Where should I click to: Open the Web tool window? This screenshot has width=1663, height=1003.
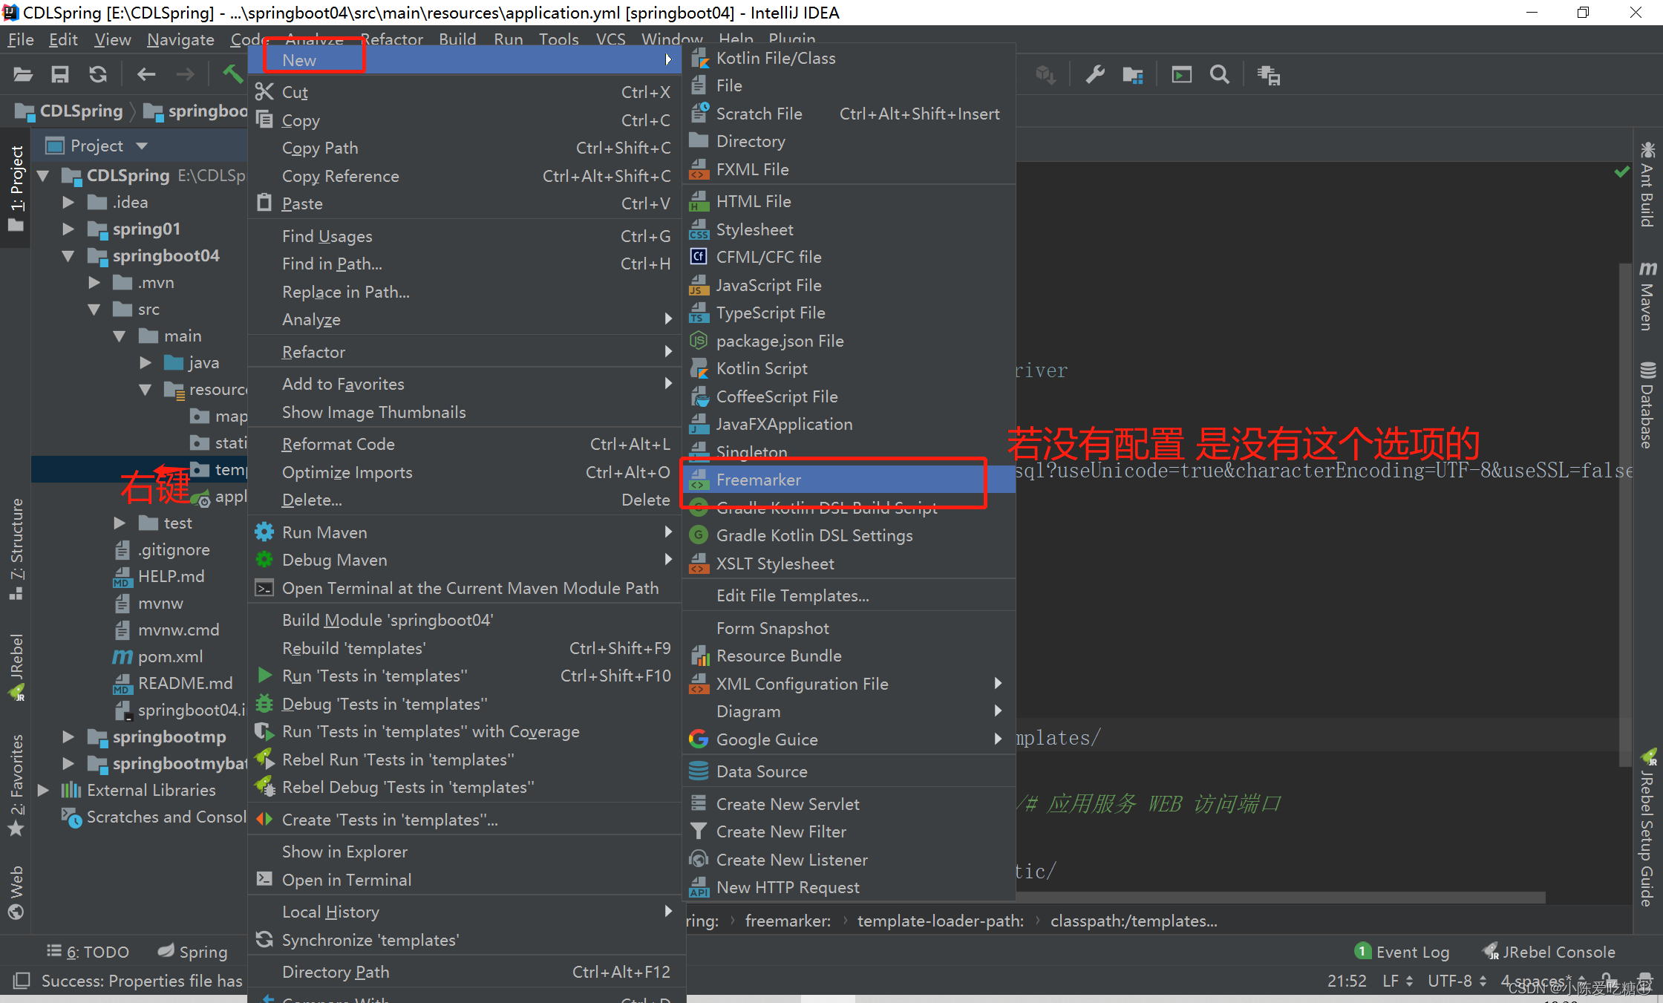16,892
